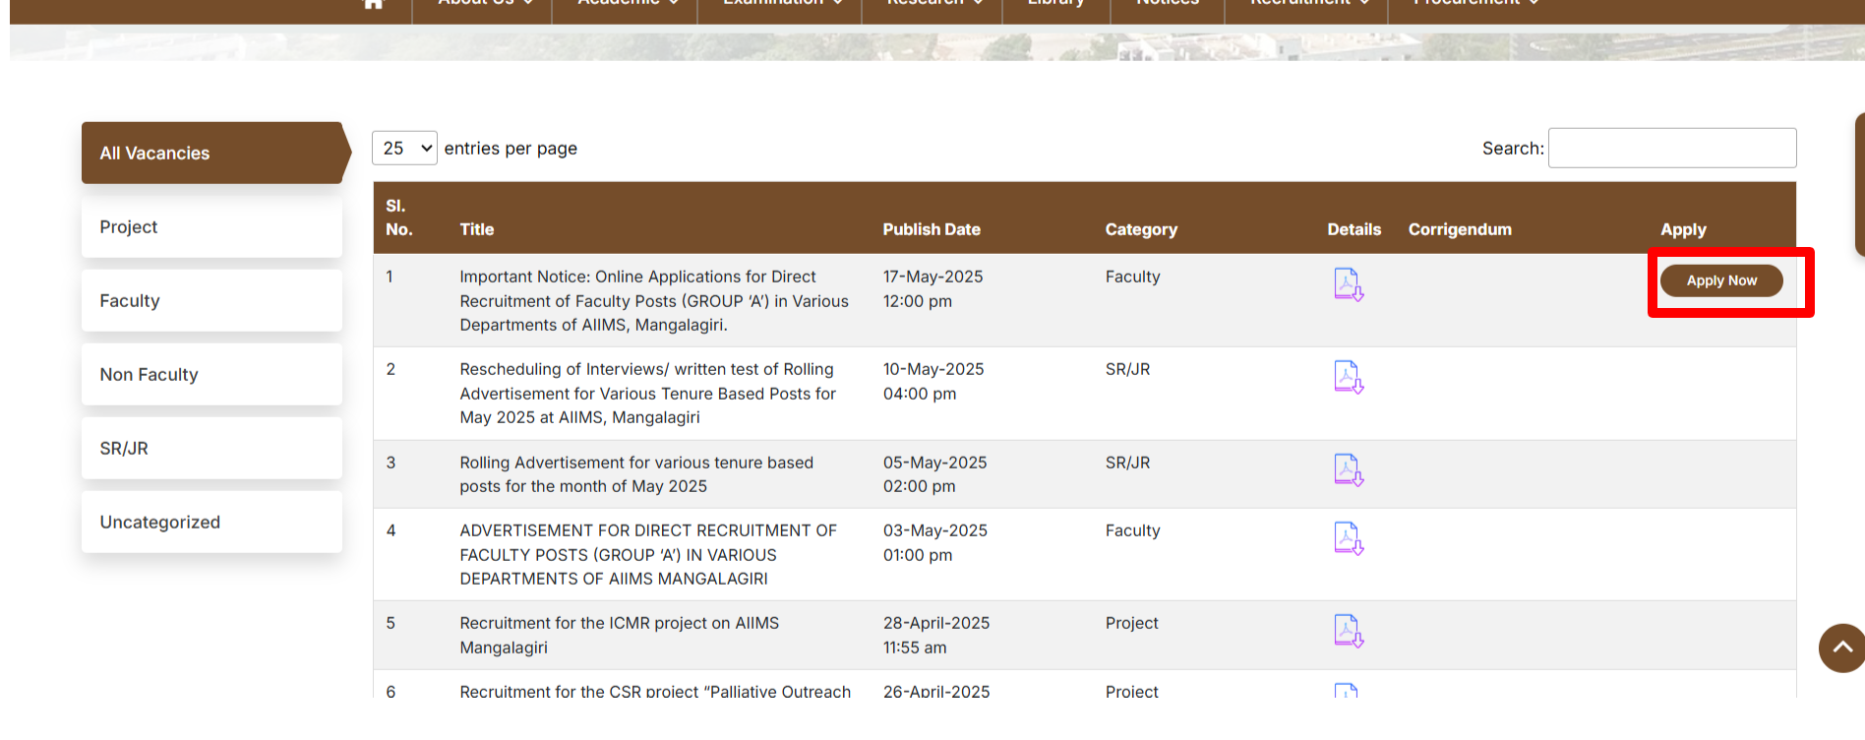Viewport: 1865px width, 740px height.
Task: Click the Apply Now button
Action: point(1720,280)
